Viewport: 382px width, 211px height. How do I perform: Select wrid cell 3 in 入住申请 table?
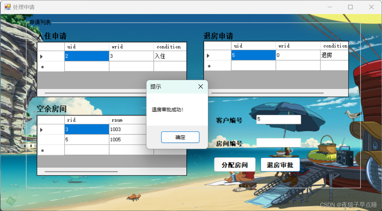coord(131,56)
